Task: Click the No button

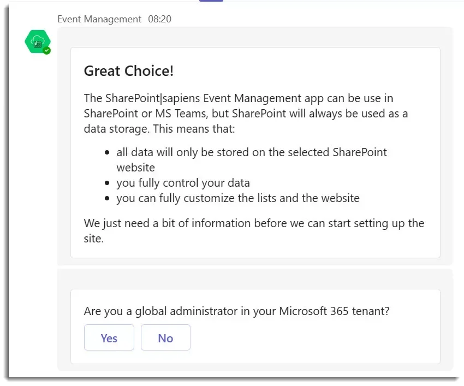Action: [165, 337]
